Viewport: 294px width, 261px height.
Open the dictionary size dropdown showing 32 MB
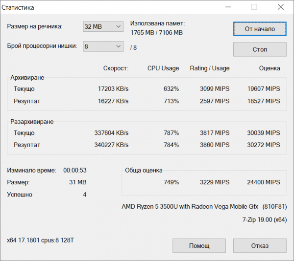point(103,26)
